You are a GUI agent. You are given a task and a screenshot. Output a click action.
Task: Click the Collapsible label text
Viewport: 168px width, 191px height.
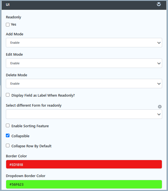[x=20, y=136]
